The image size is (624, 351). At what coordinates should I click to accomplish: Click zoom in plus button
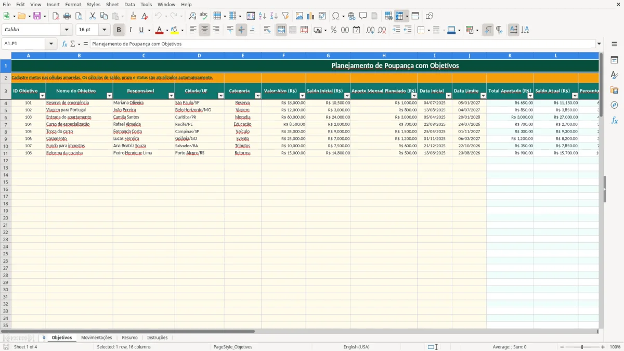(x=603, y=347)
